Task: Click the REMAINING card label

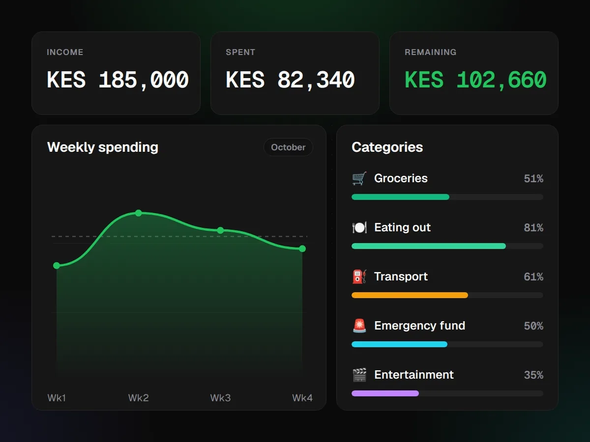Action: coord(431,52)
